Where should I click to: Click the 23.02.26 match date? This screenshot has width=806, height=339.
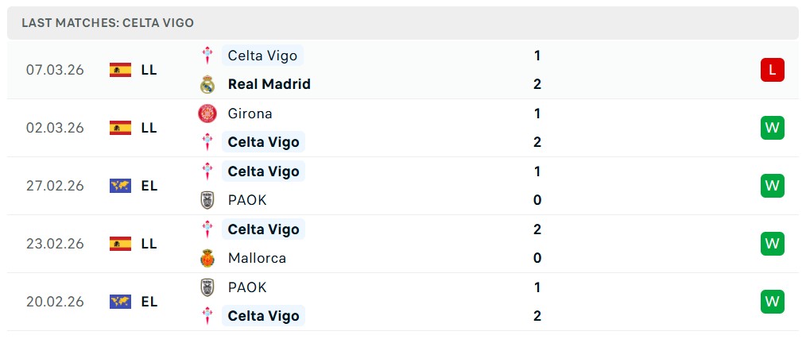[55, 244]
